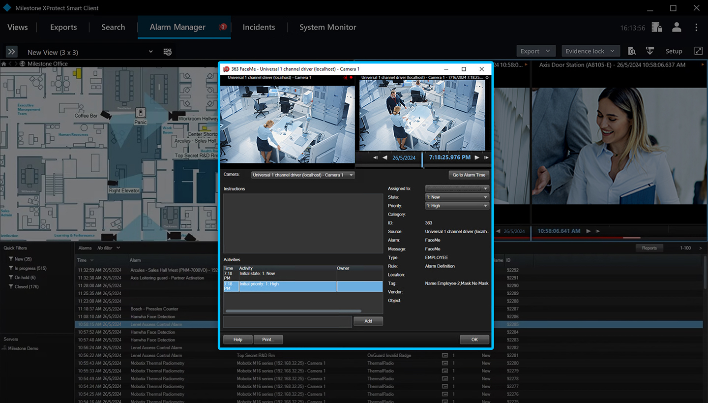The image size is (708, 403).
Task: Play video in reverse in alarm dialog
Action: (384, 157)
